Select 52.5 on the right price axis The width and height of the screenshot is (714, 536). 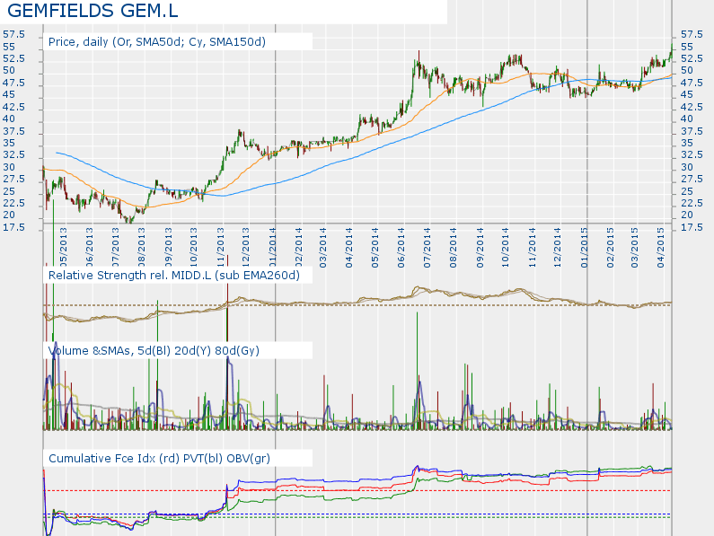(692, 58)
